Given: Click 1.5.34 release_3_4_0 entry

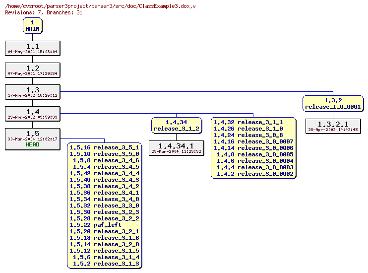Looking at the screenshot, I should tap(104, 200).
